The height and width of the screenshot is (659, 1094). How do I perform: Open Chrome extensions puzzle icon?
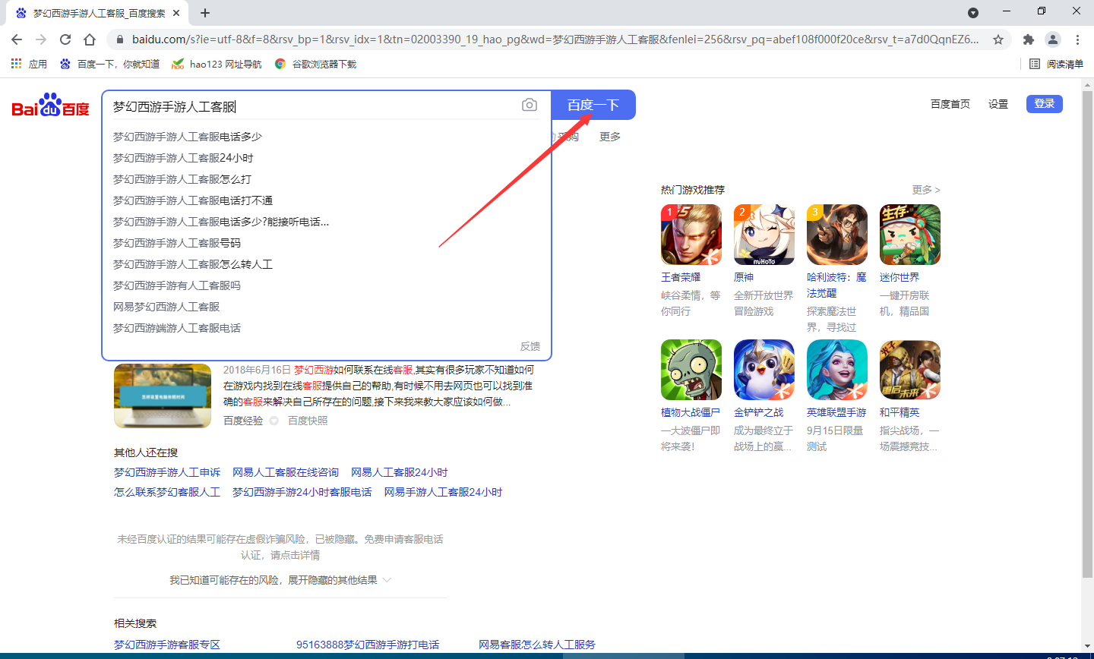click(x=1029, y=39)
